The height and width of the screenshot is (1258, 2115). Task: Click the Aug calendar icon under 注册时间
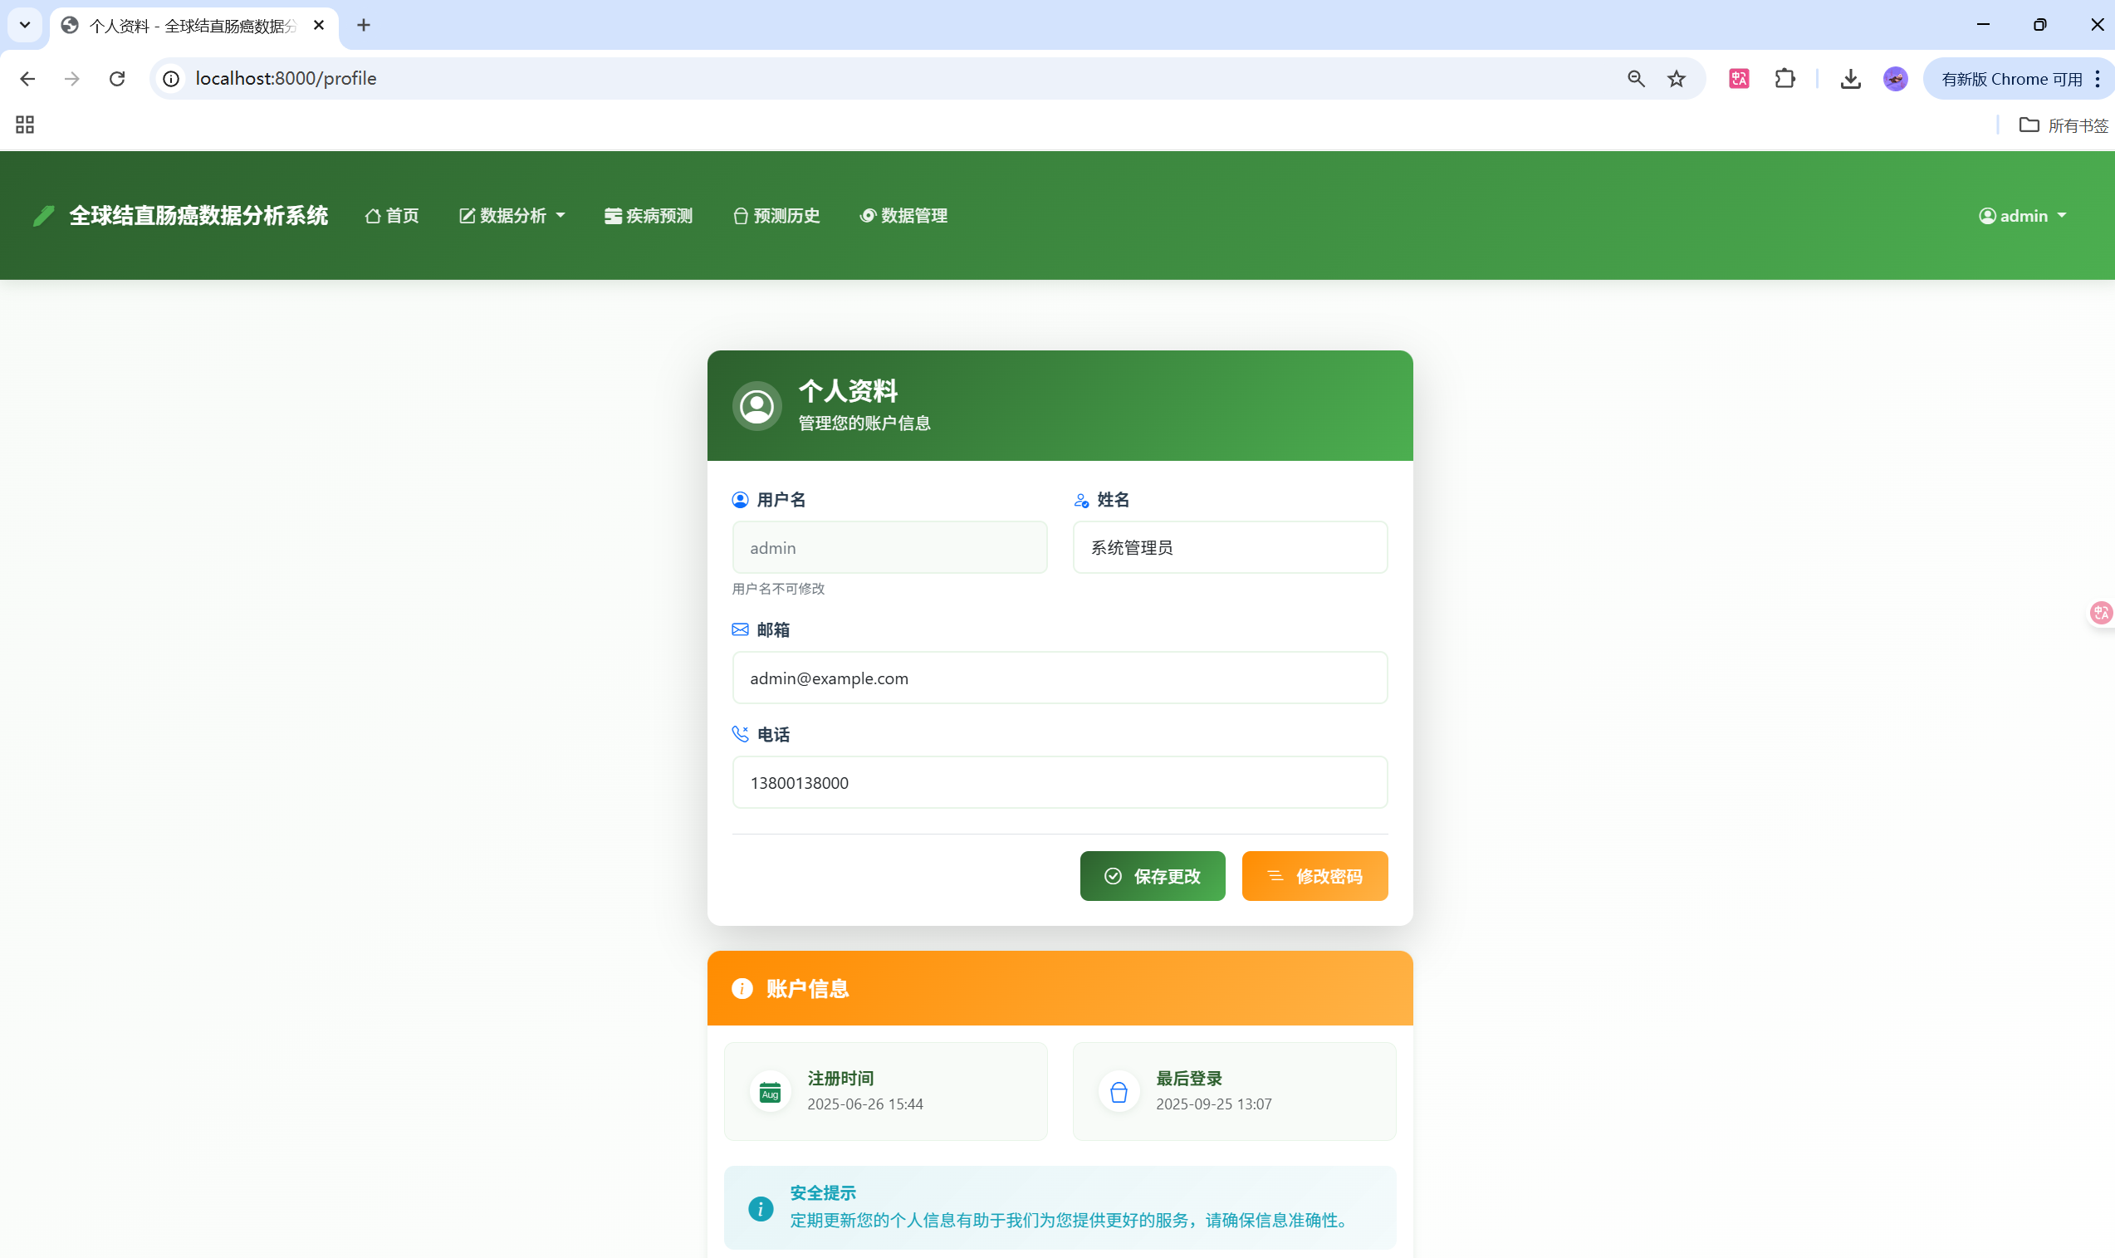coord(769,1091)
